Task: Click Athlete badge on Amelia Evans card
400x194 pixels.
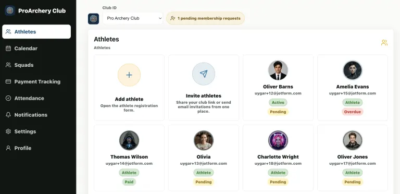Action: tap(353, 102)
